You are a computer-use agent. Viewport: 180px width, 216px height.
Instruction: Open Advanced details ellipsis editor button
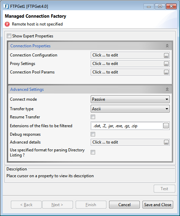click(x=166, y=142)
